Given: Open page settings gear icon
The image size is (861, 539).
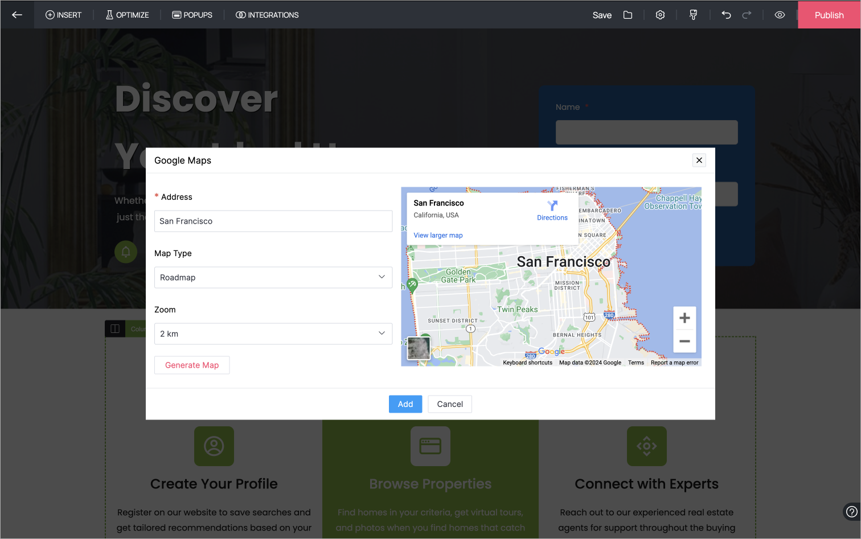Looking at the screenshot, I should (660, 15).
